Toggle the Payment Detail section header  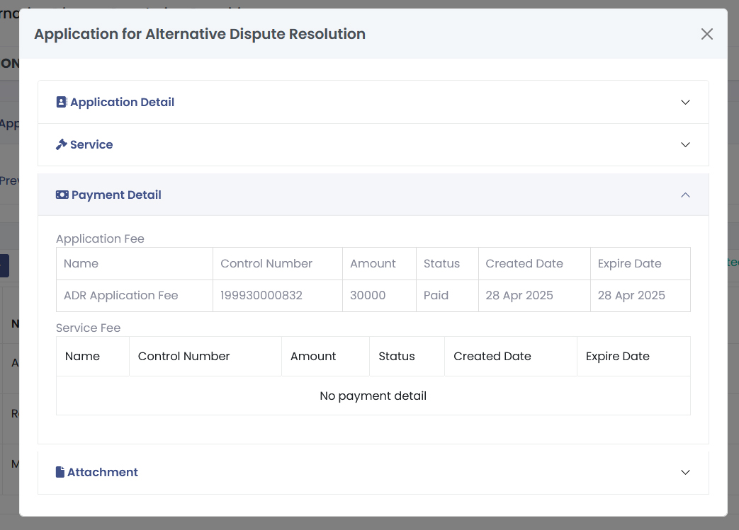116,195
